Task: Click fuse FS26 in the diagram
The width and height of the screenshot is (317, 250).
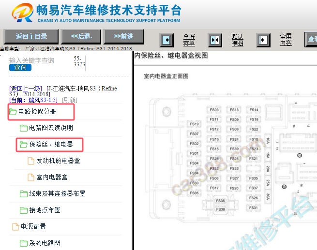Action: click(x=254, y=198)
